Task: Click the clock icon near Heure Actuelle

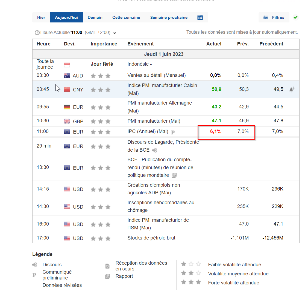Action: pyautogui.click(x=37, y=33)
